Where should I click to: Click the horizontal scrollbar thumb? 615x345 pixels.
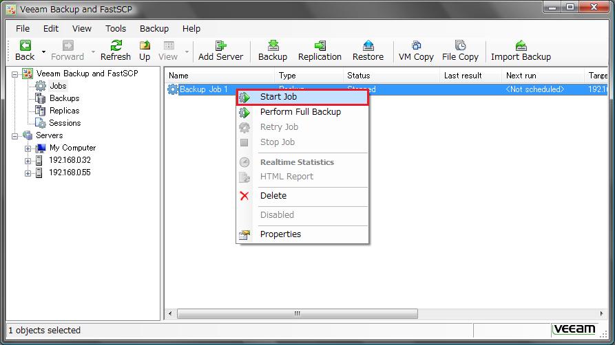298,313
